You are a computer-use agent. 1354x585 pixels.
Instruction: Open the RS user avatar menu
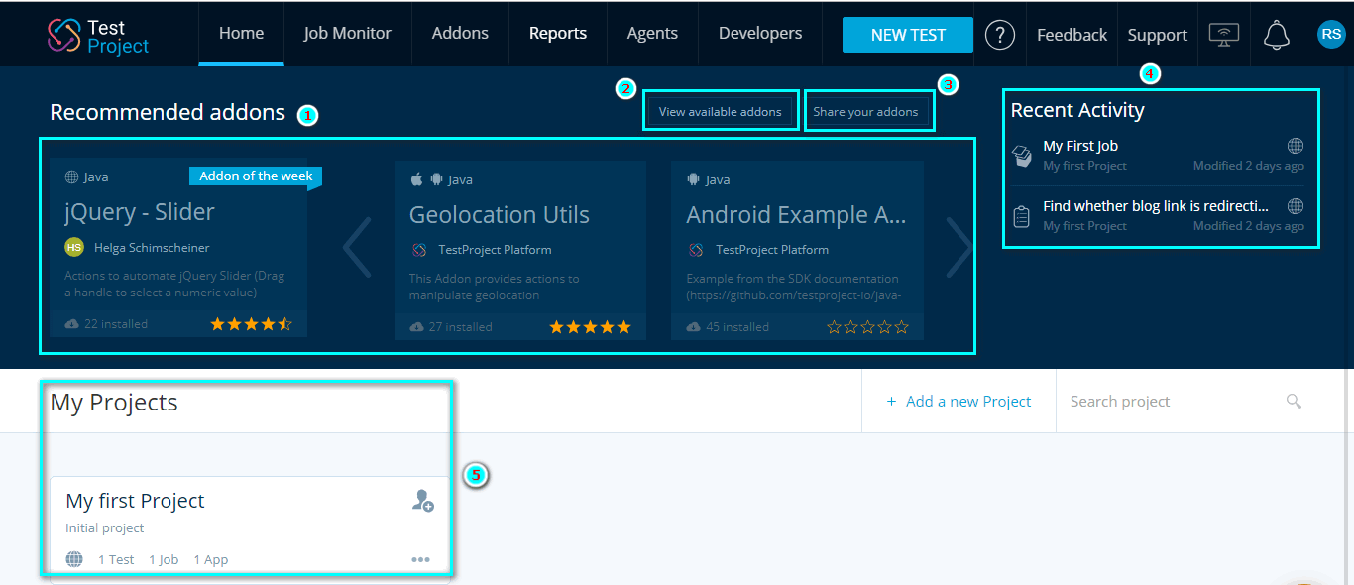pos(1331,35)
